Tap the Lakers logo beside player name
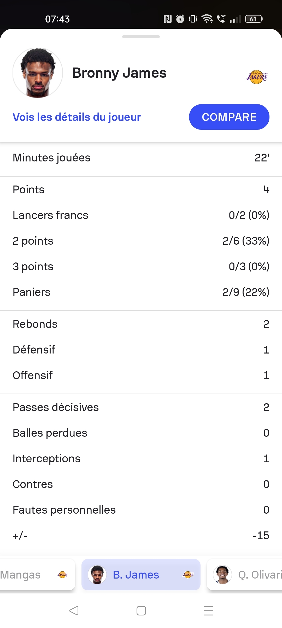The image size is (282, 628). coord(257,77)
